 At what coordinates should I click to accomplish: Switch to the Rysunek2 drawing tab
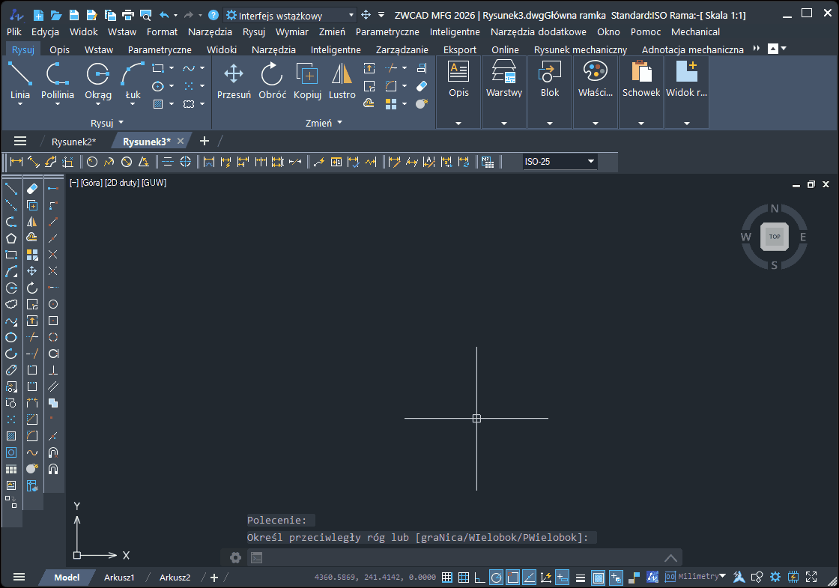click(x=73, y=141)
